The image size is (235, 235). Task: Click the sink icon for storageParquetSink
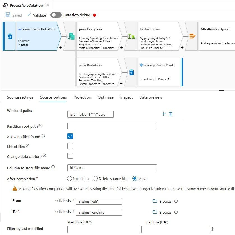132,72
